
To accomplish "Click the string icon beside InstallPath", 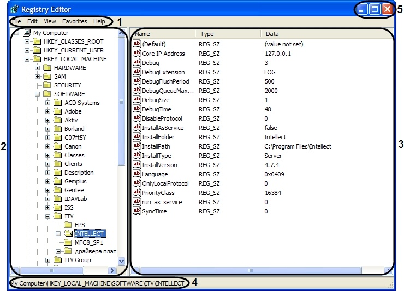I will coord(137,146).
